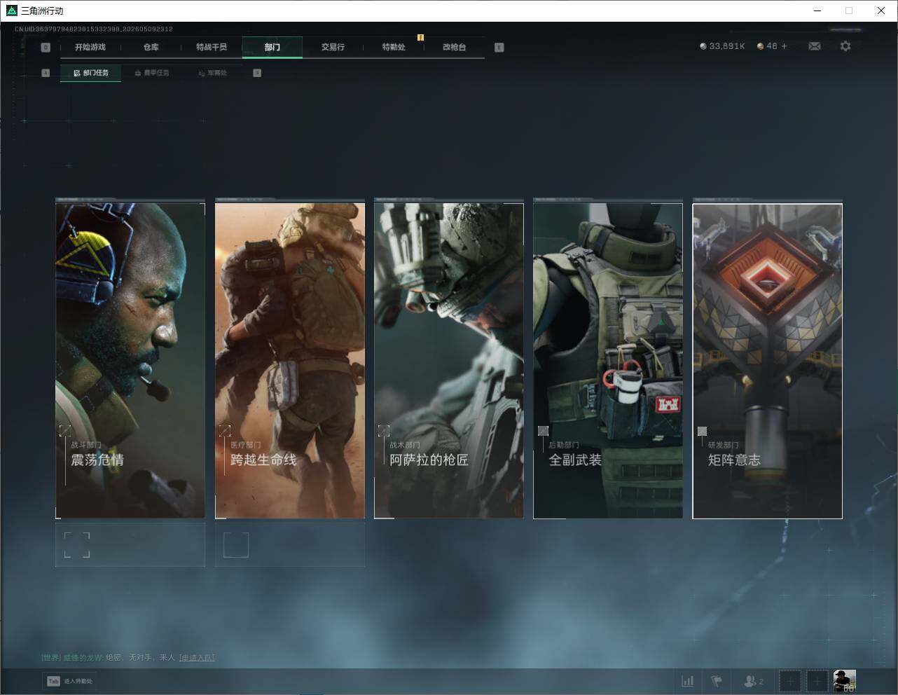898x695 pixels.
Task: Select the 部门 tab
Action: pos(272,47)
